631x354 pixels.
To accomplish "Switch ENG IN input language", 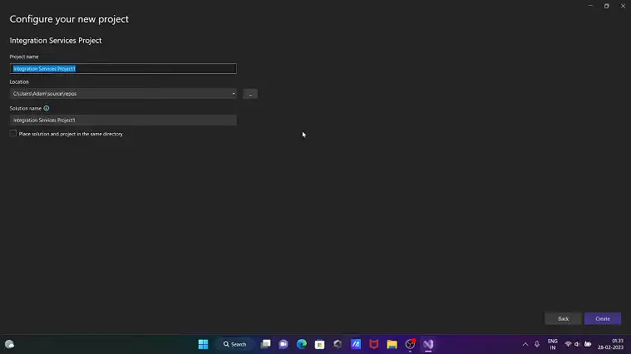I will click(553, 344).
